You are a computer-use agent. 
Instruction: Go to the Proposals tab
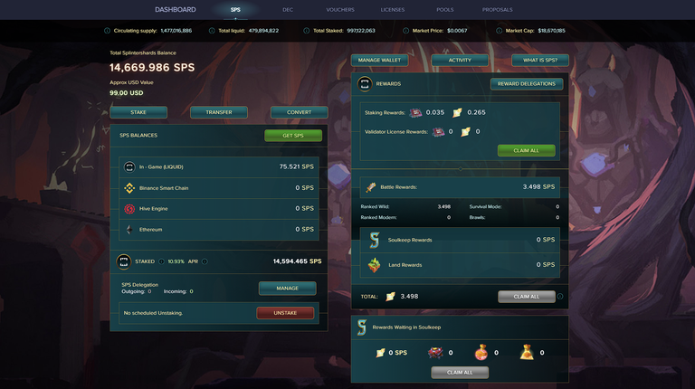point(498,10)
